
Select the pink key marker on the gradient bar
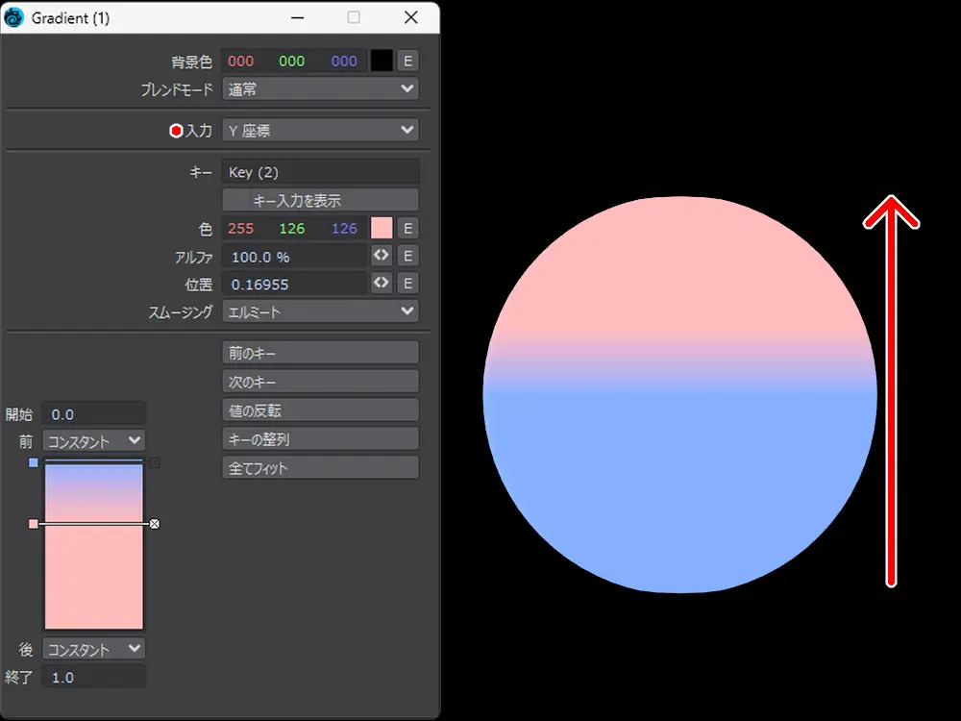[x=34, y=524]
